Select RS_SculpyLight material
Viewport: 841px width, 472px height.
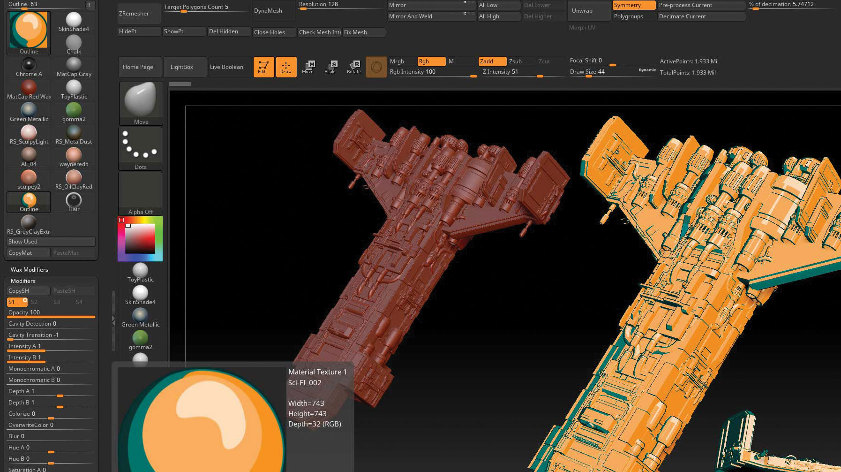pyautogui.click(x=29, y=135)
